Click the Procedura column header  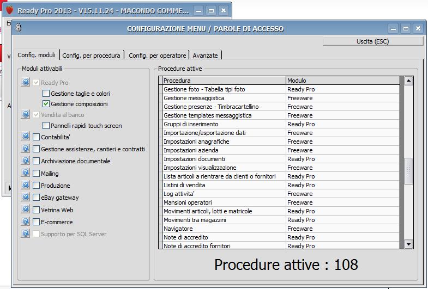click(x=224, y=81)
